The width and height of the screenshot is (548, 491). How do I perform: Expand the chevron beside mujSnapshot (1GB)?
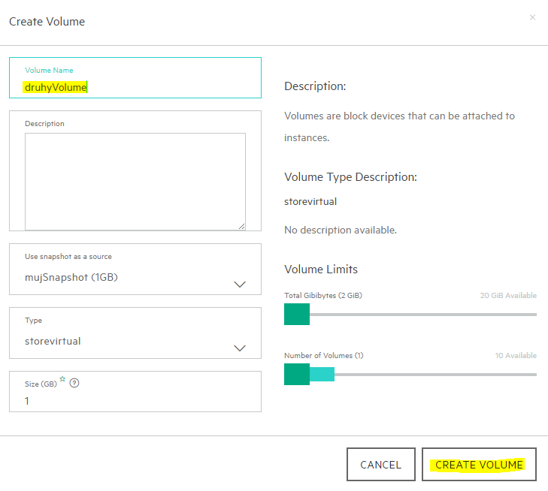[x=240, y=284]
